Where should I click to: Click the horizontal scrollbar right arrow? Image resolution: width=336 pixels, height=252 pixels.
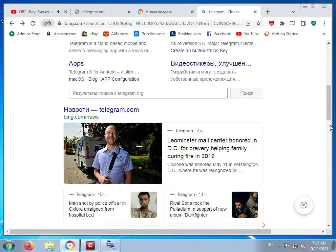click(323, 231)
